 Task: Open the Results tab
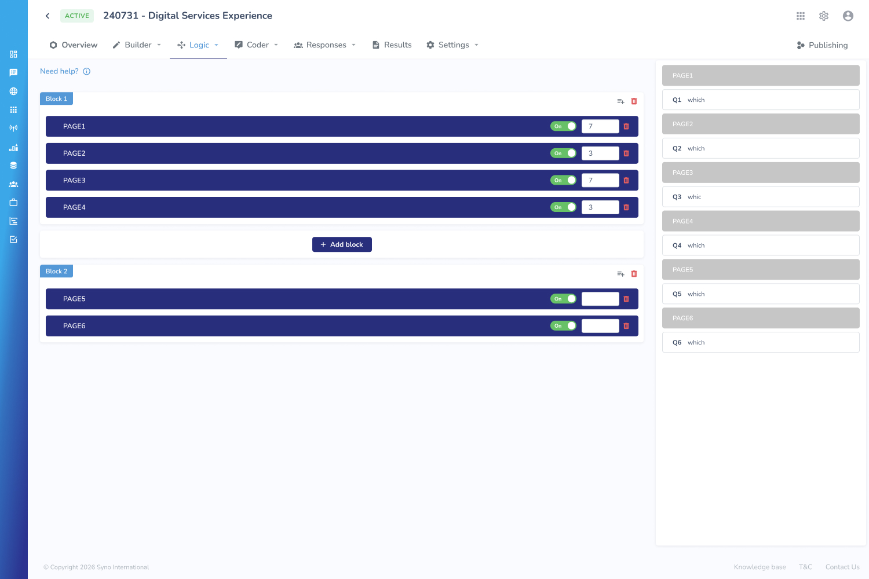point(392,45)
